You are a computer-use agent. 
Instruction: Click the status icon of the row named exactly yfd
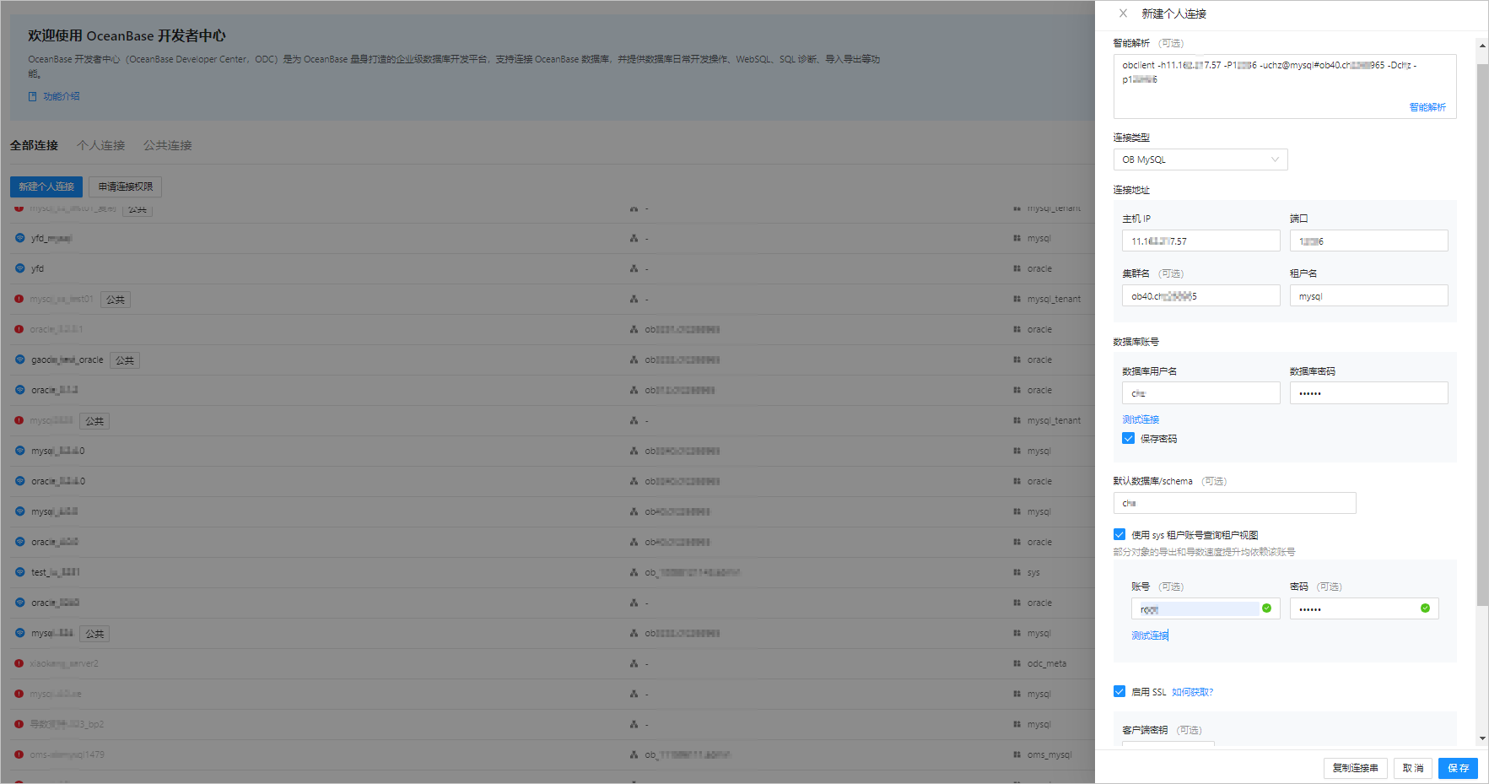[19, 268]
